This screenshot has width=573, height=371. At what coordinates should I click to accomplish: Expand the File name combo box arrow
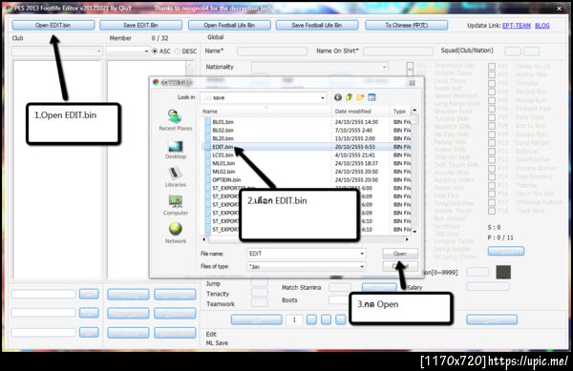coord(362,254)
